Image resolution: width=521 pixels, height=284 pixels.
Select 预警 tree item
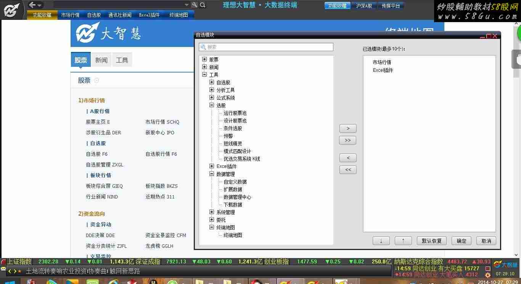pyautogui.click(x=228, y=136)
